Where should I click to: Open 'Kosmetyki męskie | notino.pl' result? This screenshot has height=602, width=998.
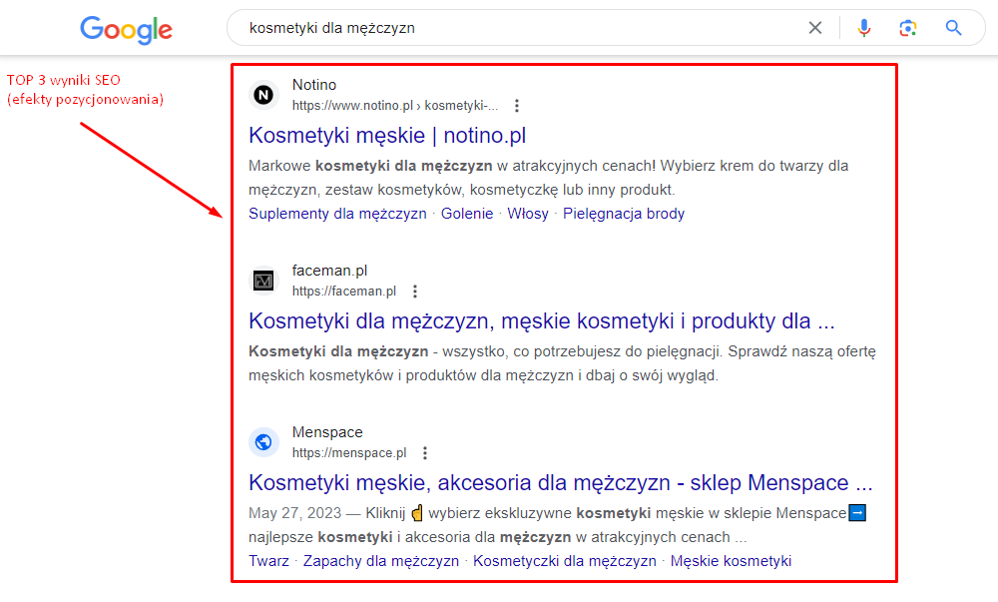tap(387, 136)
